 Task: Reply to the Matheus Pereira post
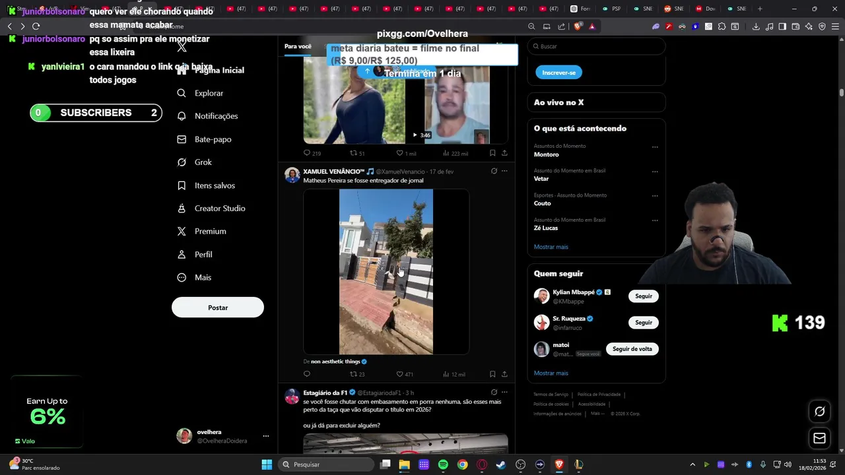[x=307, y=374]
